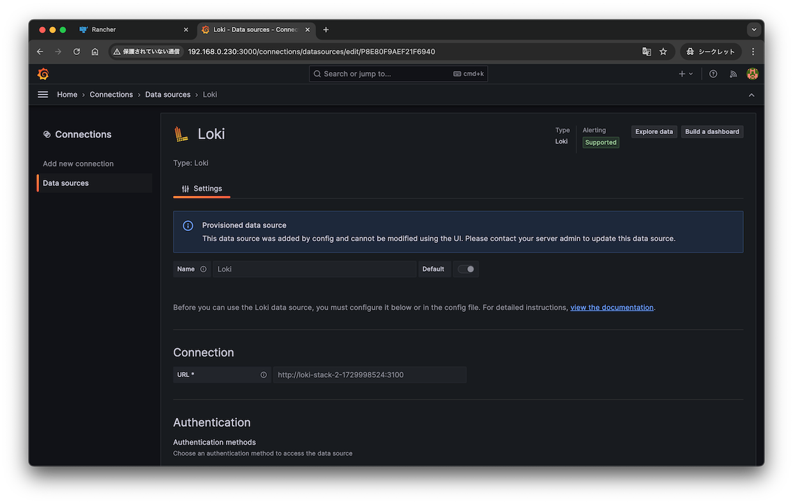Collapse the top bar with chevron

coord(751,95)
